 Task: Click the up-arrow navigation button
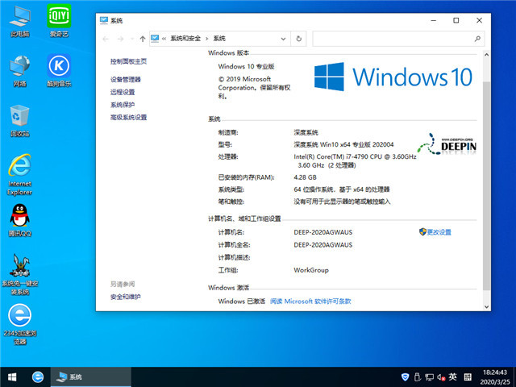click(143, 38)
